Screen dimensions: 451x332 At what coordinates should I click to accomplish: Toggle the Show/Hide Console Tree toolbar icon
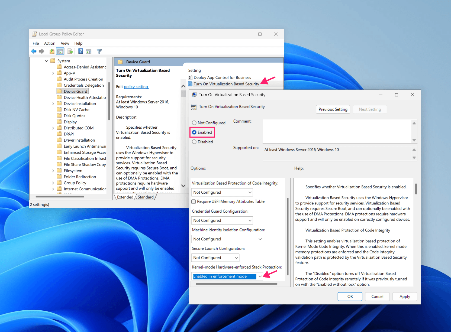click(60, 51)
